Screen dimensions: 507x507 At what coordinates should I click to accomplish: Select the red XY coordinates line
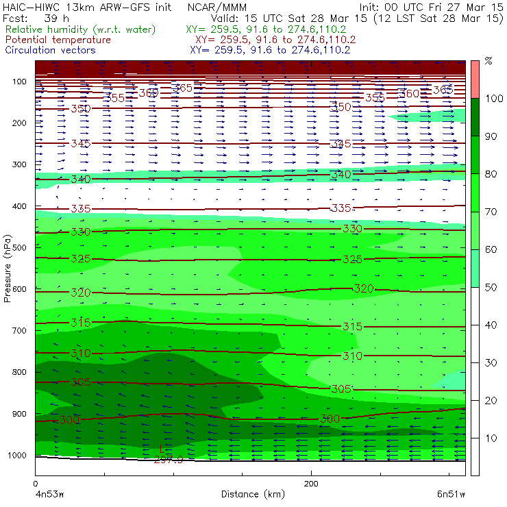[x=275, y=40]
